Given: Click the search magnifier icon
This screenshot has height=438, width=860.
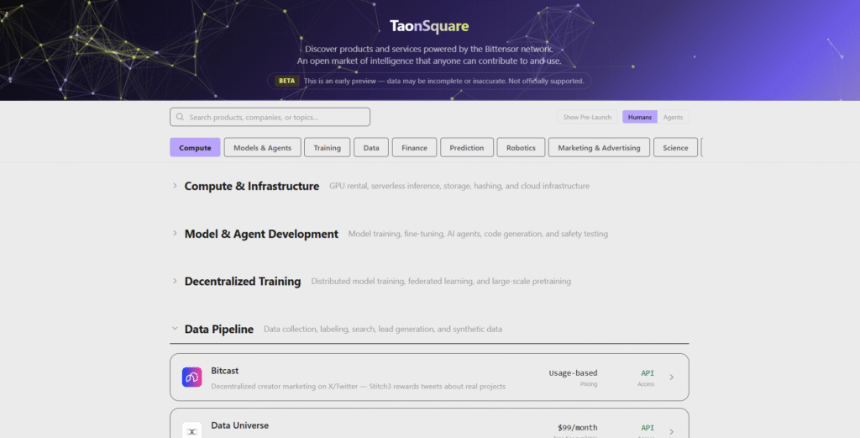Looking at the screenshot, I should pyautogui.click(x=180, y=117).
